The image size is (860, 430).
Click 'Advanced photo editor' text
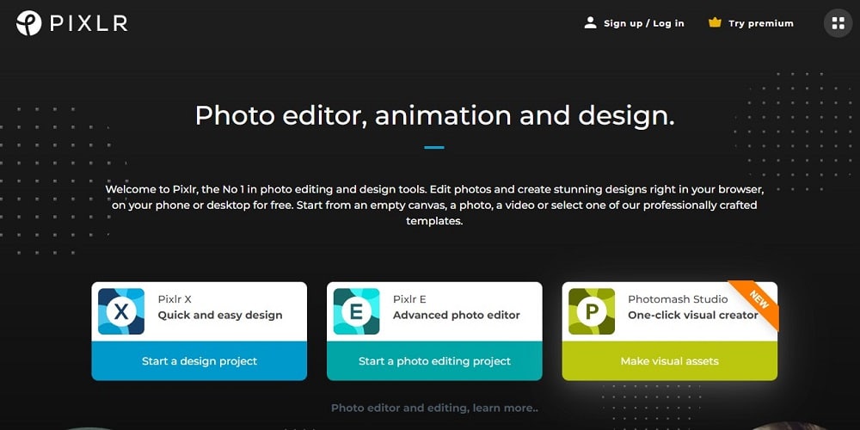coord(457,316)
